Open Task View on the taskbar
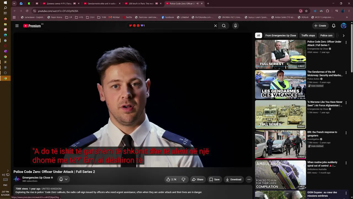This screenshot has width=353, height=199. point(5,13)
